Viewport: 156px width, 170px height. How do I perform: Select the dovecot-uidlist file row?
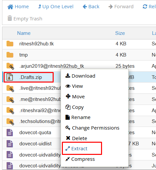[79, 144]
